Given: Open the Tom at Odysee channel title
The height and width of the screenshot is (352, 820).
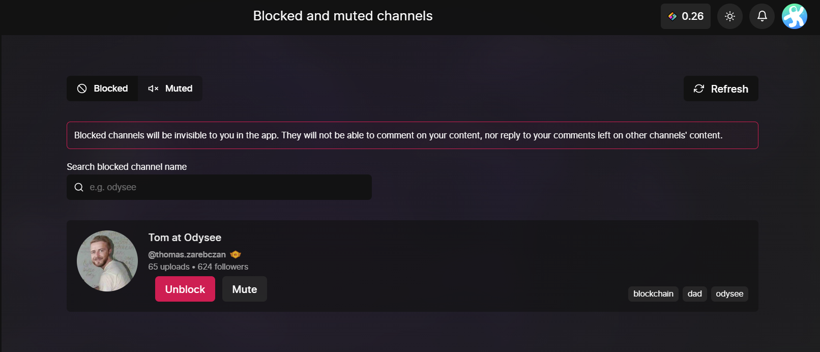Looking at the screenshot, I should click(185, 238).
